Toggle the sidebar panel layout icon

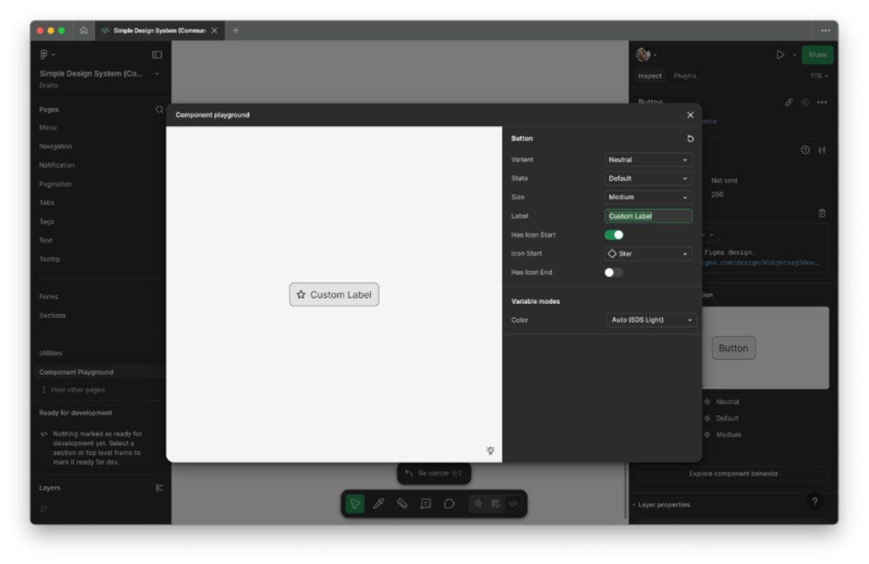tap(156, 54)
